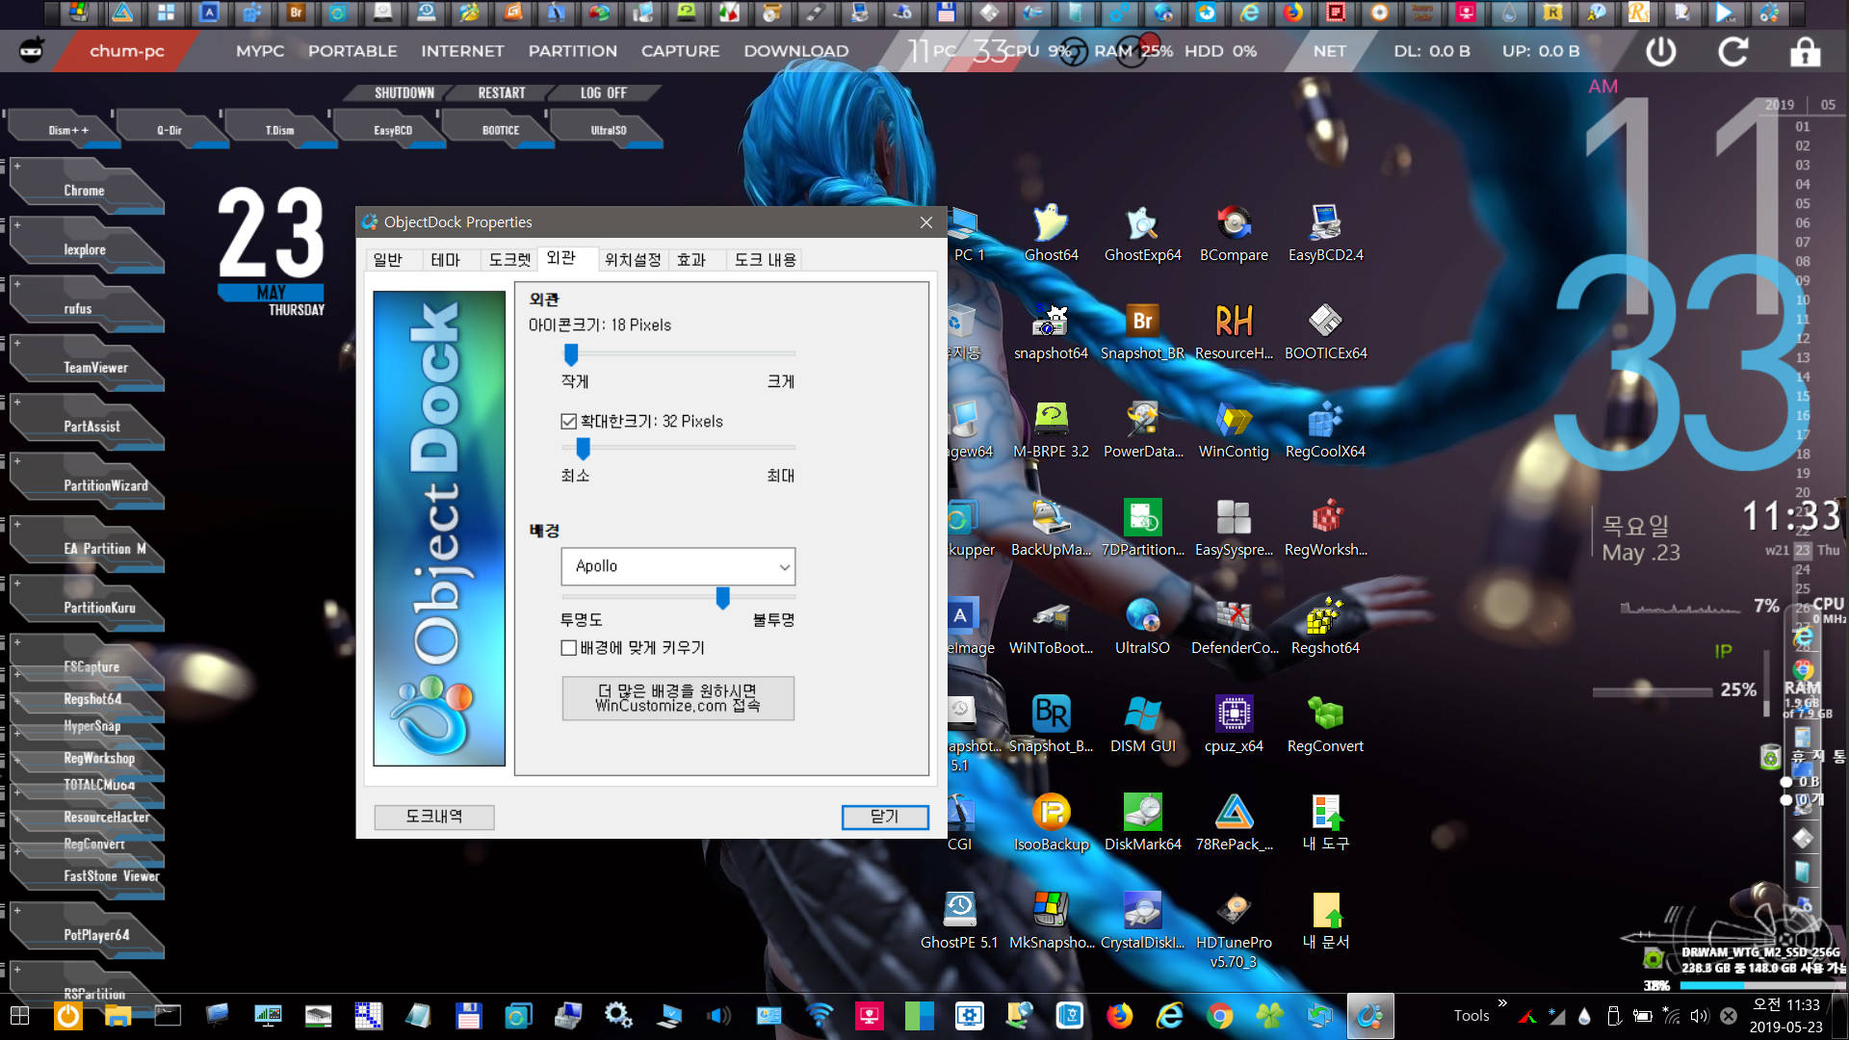Click the LOG OFF button
Image resolution: width=1849 pixels, height=1040 pixels.
pos(604,92)
